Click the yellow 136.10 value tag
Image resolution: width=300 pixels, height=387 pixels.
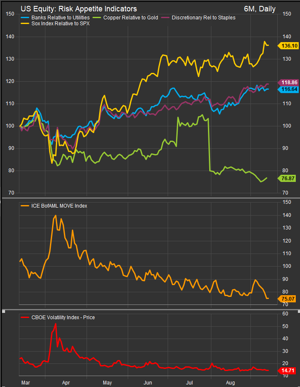(x=288, y=45)
